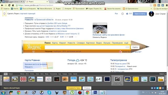Select the 'Переводчик' service tab

coord(117,43)
